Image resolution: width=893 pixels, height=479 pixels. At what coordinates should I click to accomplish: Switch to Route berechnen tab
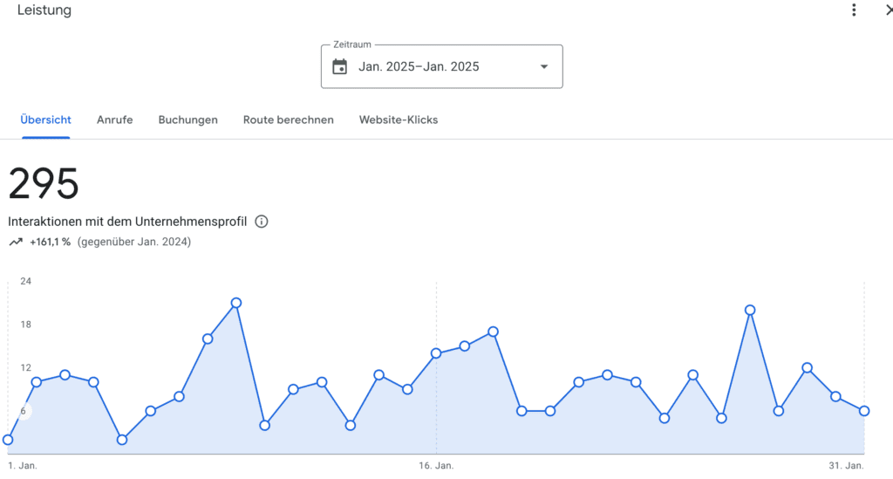288,120
